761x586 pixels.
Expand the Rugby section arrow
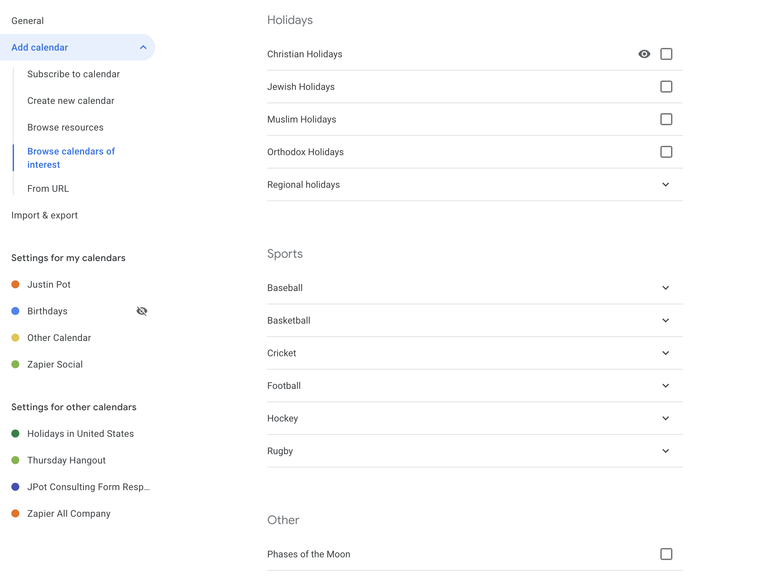(x=665, y=451)
